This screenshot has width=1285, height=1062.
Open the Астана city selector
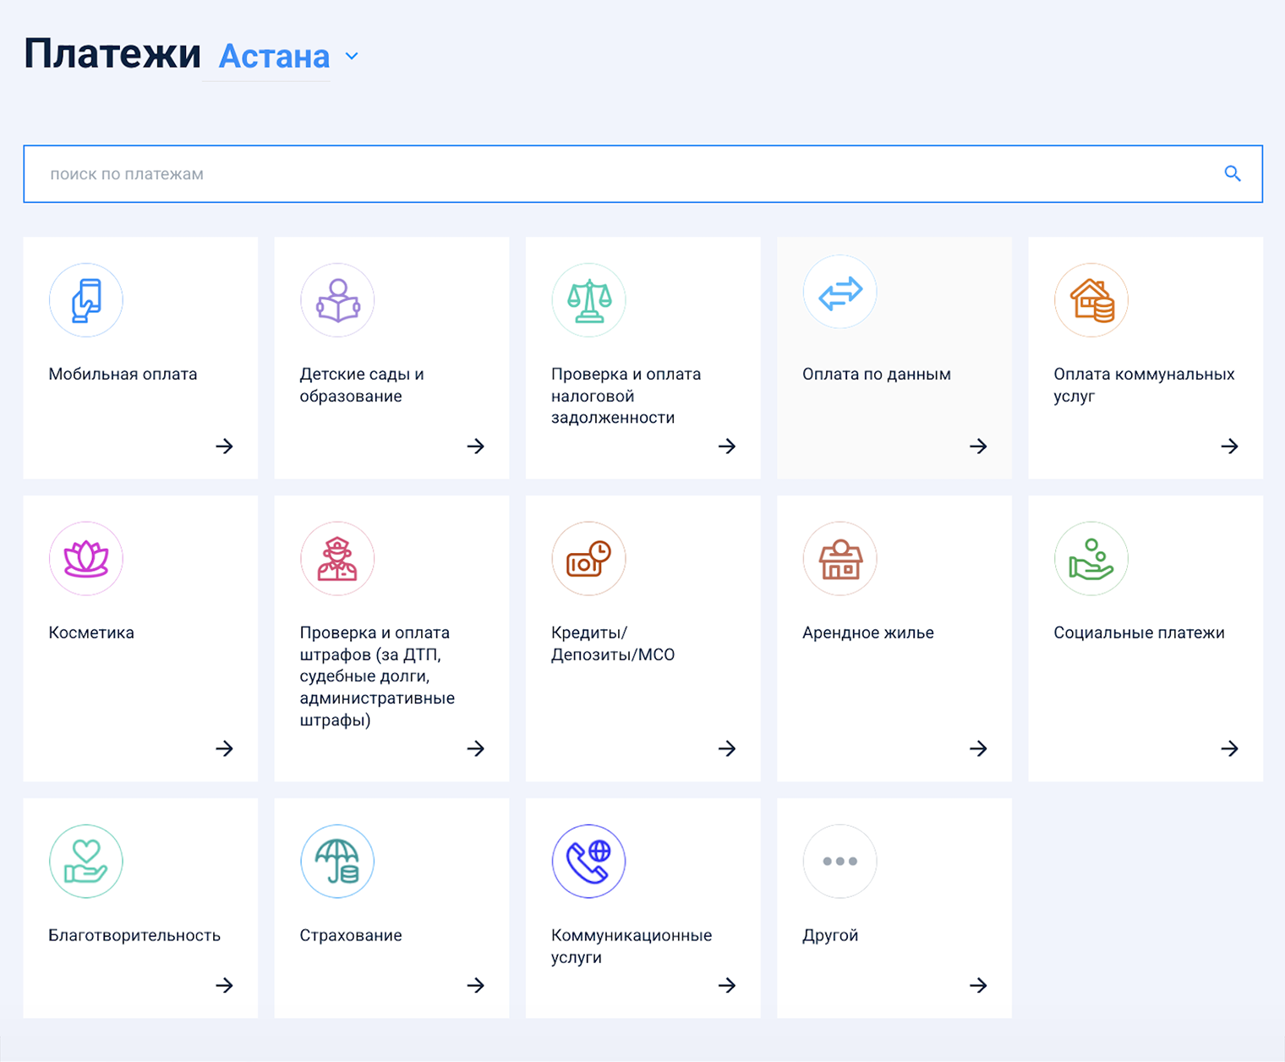[x=274, y=57]
